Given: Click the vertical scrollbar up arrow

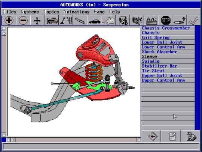Looking at the screenshot, I should [4, 28].
